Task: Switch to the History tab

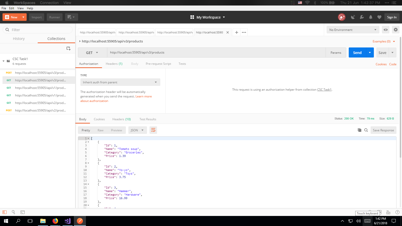Action: (x=19, y=39)
